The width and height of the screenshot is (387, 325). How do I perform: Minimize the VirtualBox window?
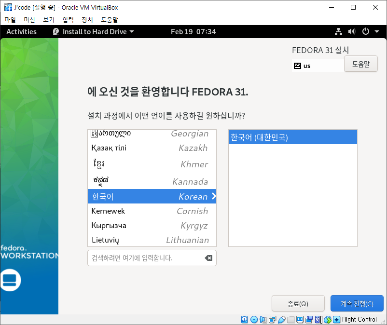[332, 7]
